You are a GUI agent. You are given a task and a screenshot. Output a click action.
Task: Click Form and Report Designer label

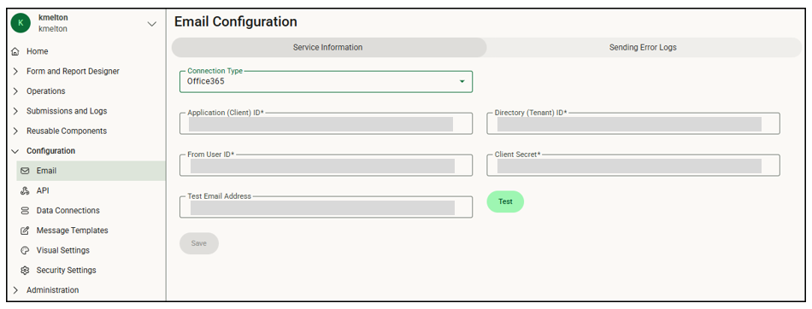coord(73,72)
